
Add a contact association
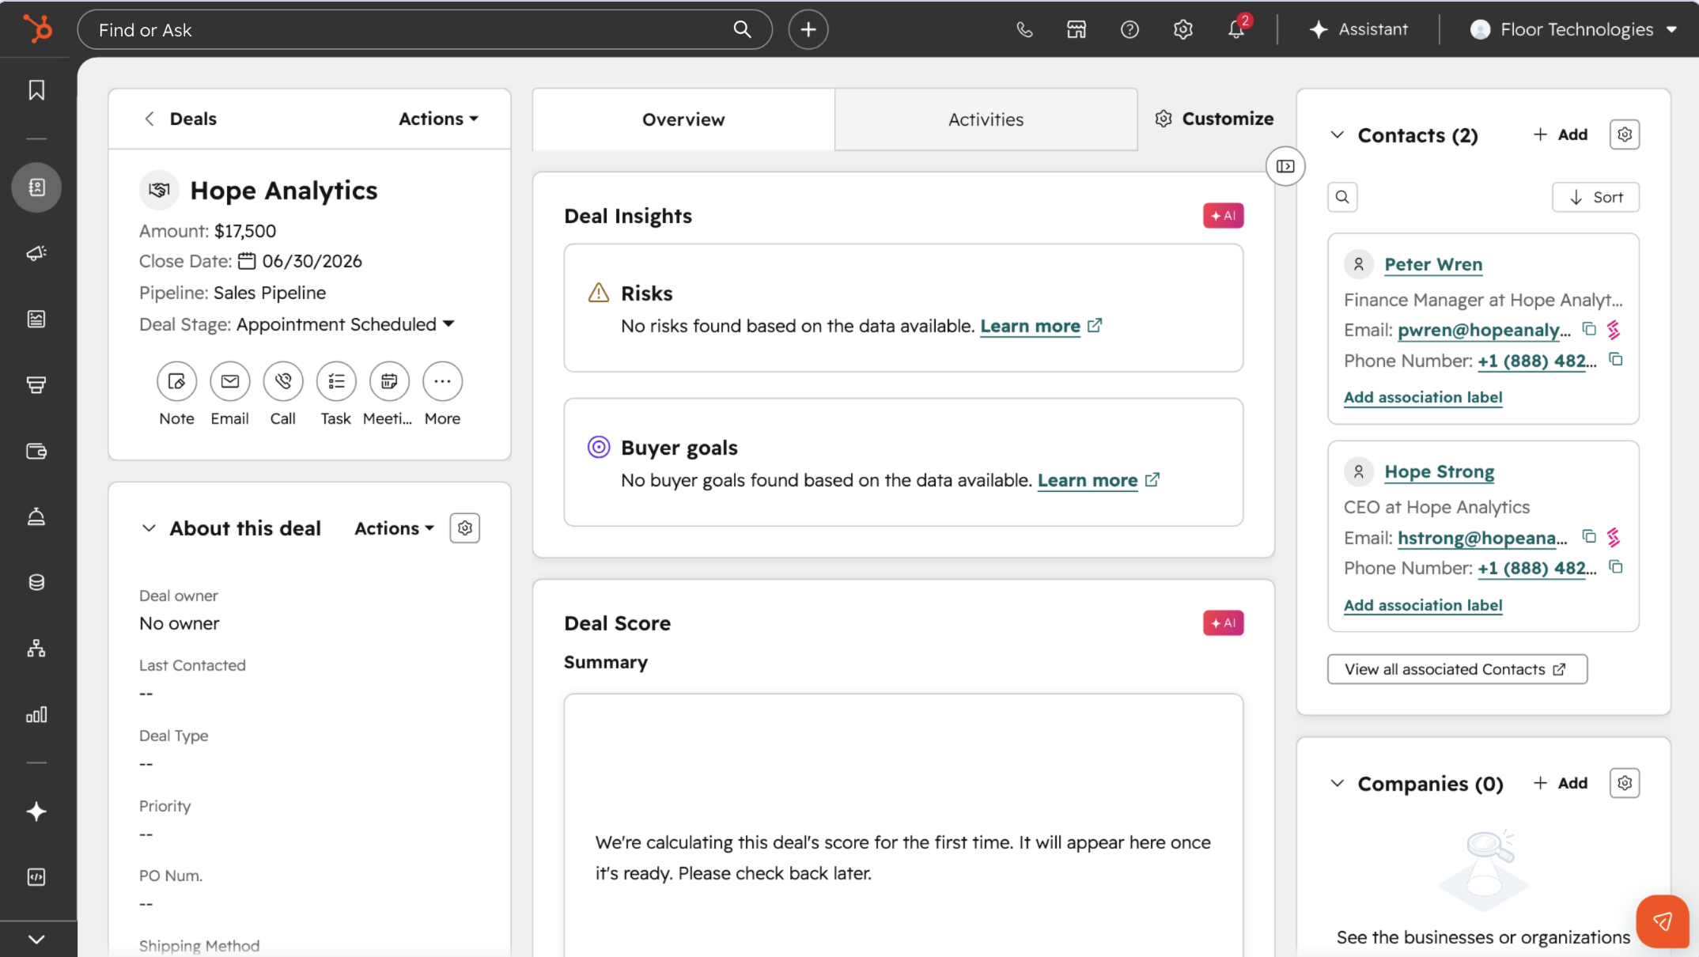tap(1561, 134)
